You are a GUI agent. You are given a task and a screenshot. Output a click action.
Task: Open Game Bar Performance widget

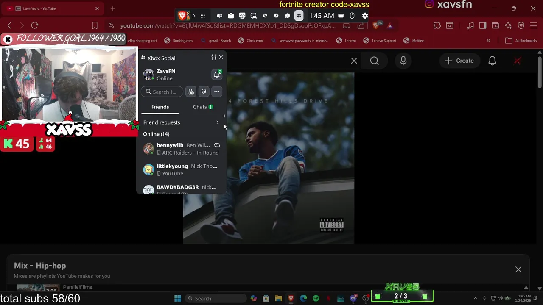(x=242, y=16)
